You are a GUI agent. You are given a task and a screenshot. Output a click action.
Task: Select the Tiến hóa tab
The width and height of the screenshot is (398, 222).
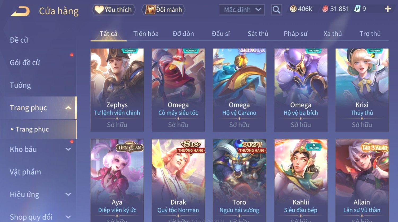(146, 34)
